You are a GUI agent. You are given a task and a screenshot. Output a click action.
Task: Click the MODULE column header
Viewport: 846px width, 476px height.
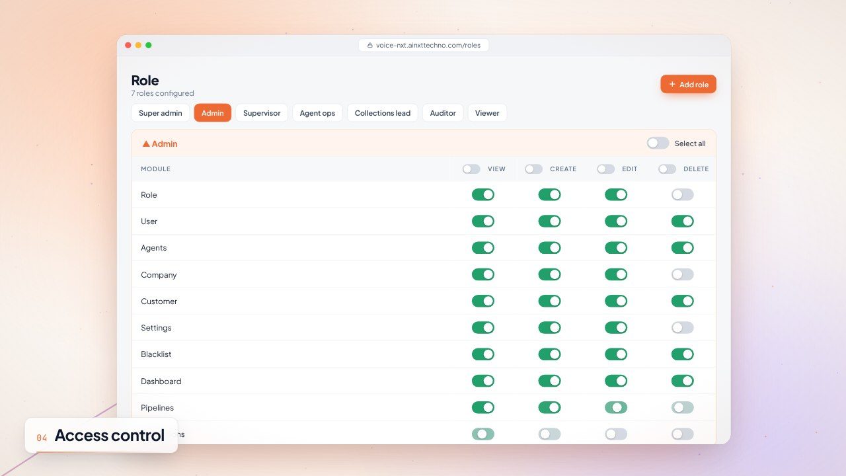coord(155,169)
